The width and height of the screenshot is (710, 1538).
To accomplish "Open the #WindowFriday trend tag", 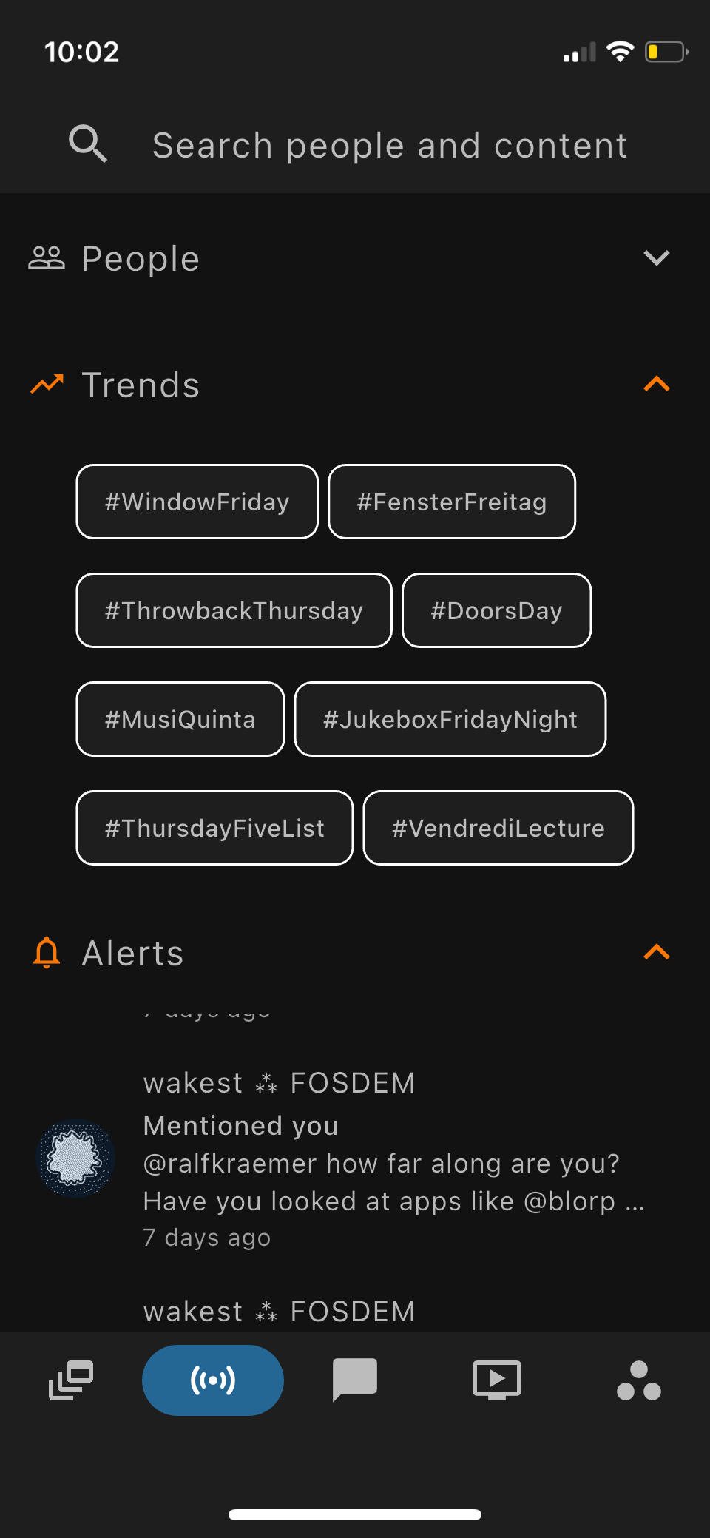I will tap(197, 502).
